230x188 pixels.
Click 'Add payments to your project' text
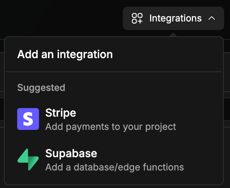pos(111,127)
